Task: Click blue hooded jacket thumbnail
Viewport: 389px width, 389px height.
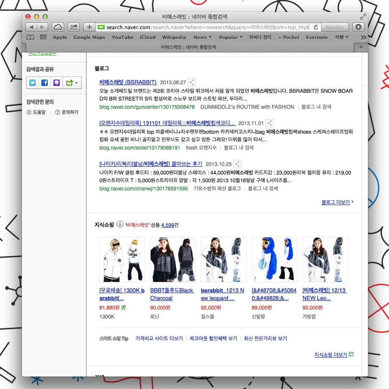Action: point(275,260)
